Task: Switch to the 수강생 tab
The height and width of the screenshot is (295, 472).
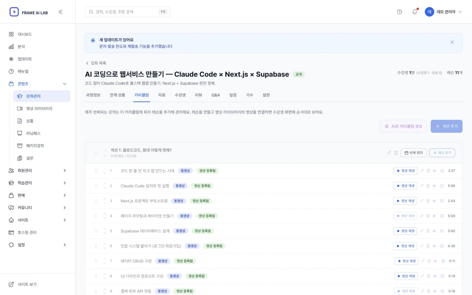Action: click(180, 95)
